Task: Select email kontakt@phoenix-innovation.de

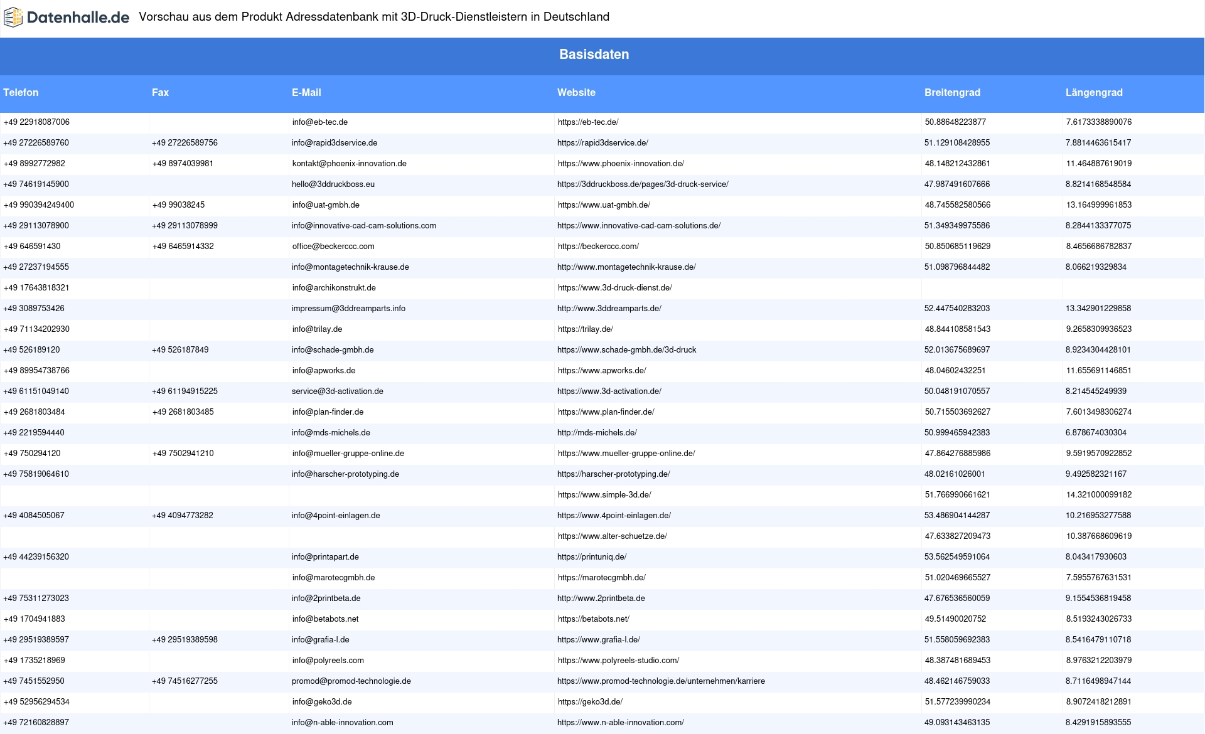Action: click(x=350, y=164)
